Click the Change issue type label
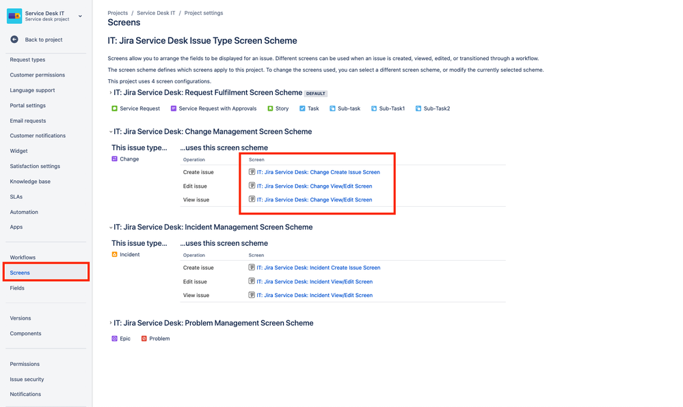 pyautogui.click(x=129, y=159)
